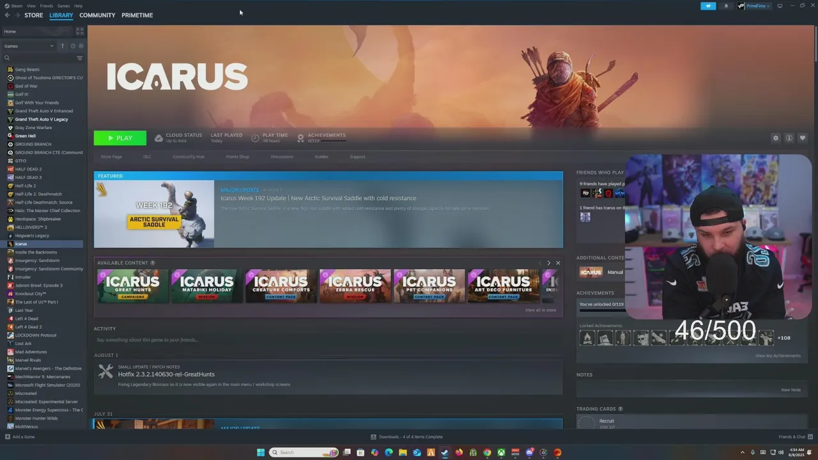
Task: Open the PRIMETIME profile tab
Action: pyautogui.click(x=137, y=15)
